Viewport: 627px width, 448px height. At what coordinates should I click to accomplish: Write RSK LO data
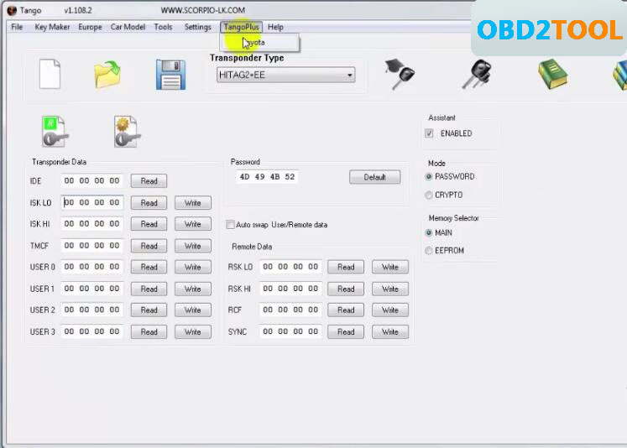click(389, 267)
